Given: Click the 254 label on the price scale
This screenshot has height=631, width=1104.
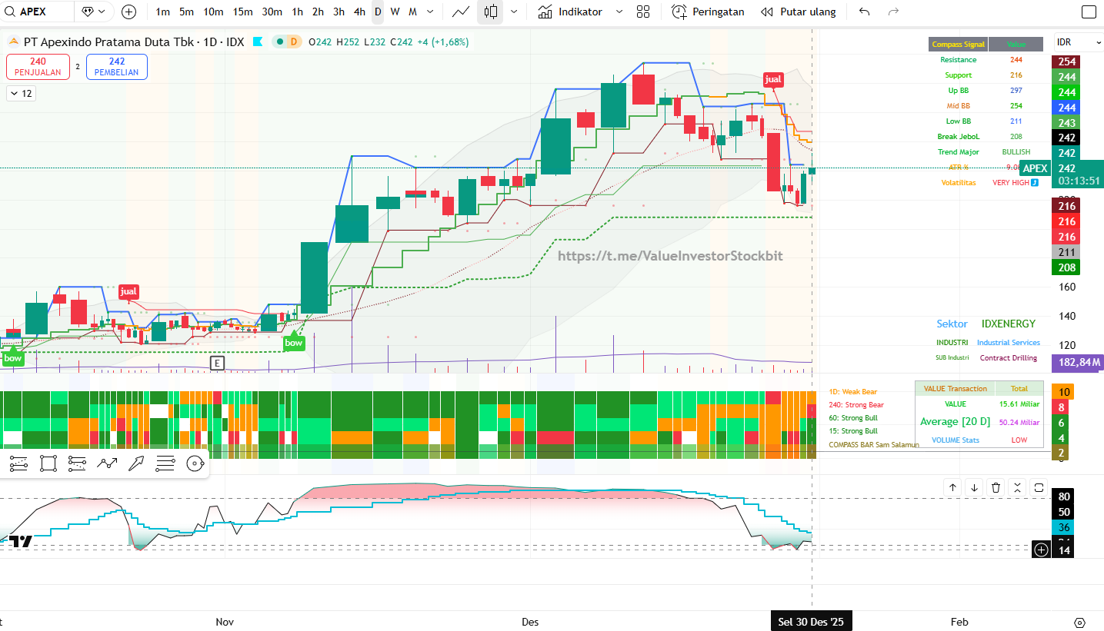Looking at the screenshot, I should coord(1067,61).
